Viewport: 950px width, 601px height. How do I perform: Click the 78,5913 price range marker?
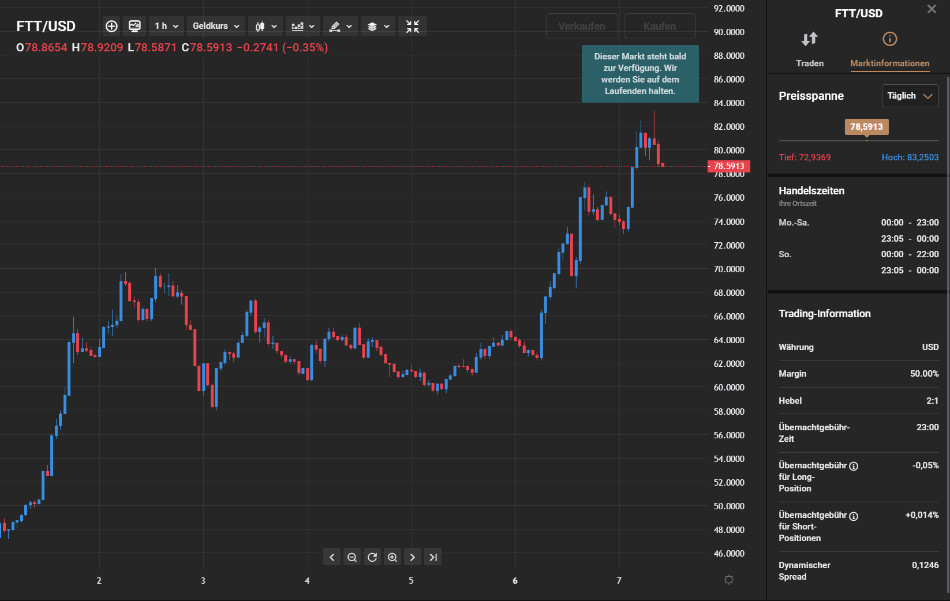(866, 127)
